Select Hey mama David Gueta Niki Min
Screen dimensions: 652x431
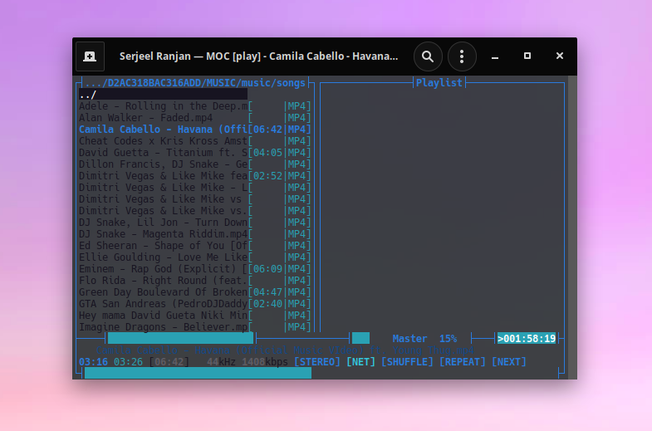point(194,316)
